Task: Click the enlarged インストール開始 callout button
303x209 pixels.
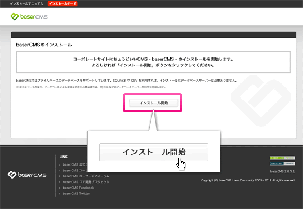Action: pyautogui.click(x=154, y=152)
